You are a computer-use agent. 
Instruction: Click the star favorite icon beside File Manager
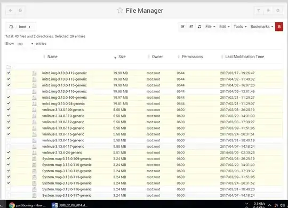click(120, 11)
